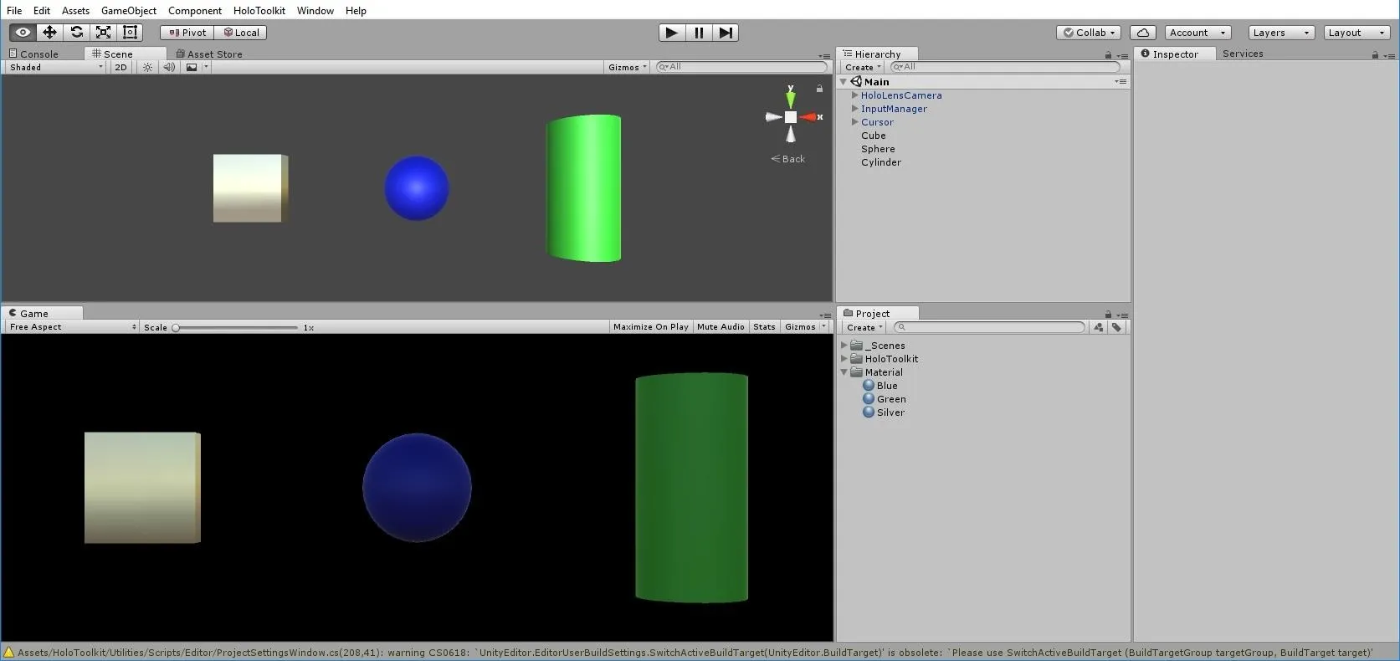Open the Collab button
This screenshot has width=1400, height=661.
[1088, 33]
